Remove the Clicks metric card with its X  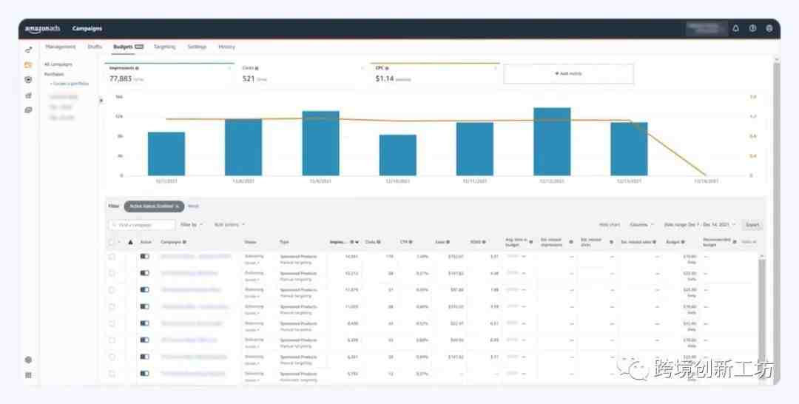(363, 68)
